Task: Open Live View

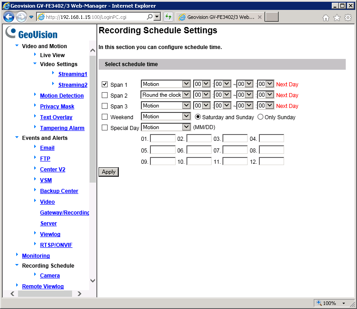Action: pos(52,55)
